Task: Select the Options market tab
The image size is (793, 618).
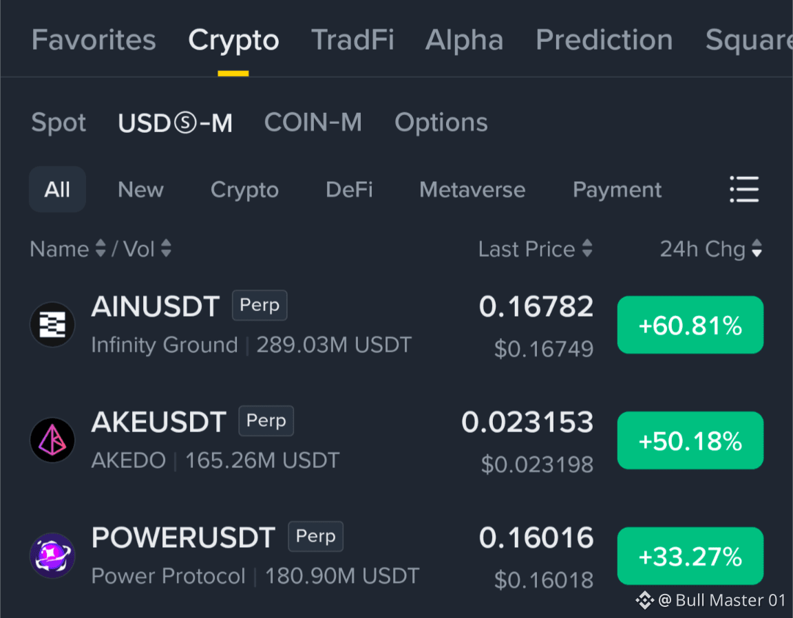Action: (x=441, y=123)
